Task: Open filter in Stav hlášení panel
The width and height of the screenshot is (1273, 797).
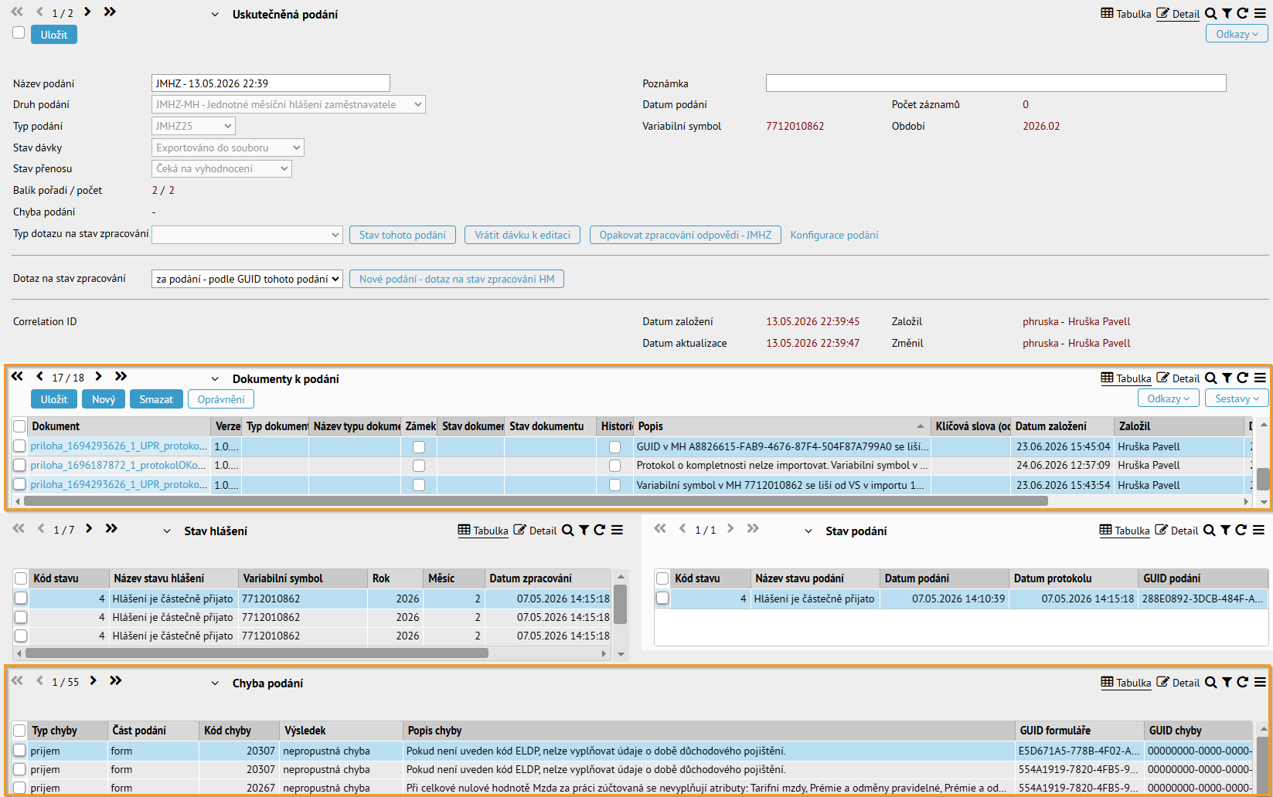Action: pyautogui.click(x=584, y=531)
